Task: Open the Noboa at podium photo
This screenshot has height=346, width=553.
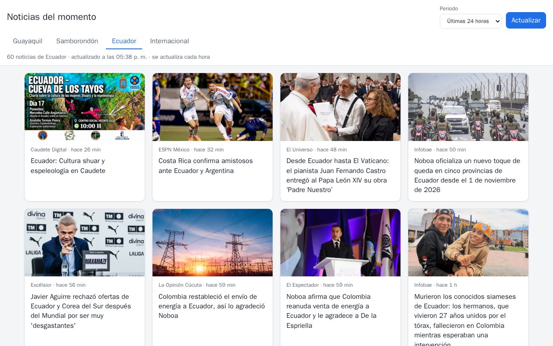Action: click(340, 243)
